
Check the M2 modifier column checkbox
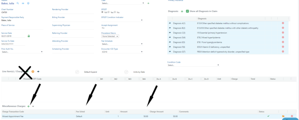pyautogui.click(x=113, y=79)
